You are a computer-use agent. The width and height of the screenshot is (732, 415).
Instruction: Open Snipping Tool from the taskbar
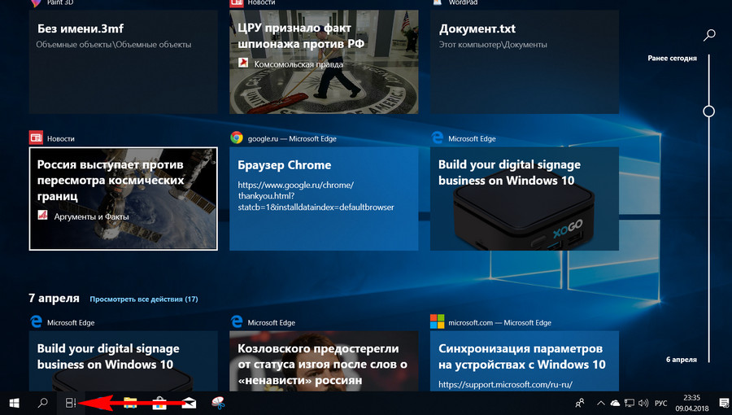[217, 403]
